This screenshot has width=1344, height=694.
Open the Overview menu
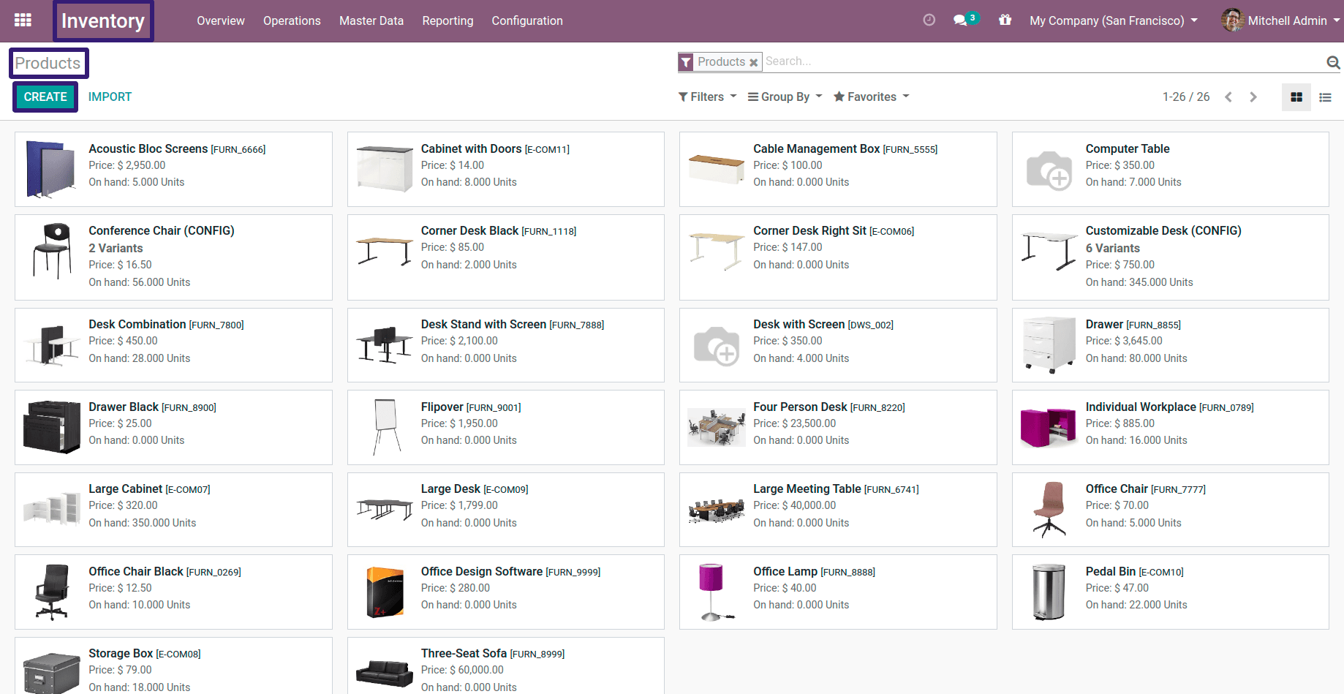point(221,20)
